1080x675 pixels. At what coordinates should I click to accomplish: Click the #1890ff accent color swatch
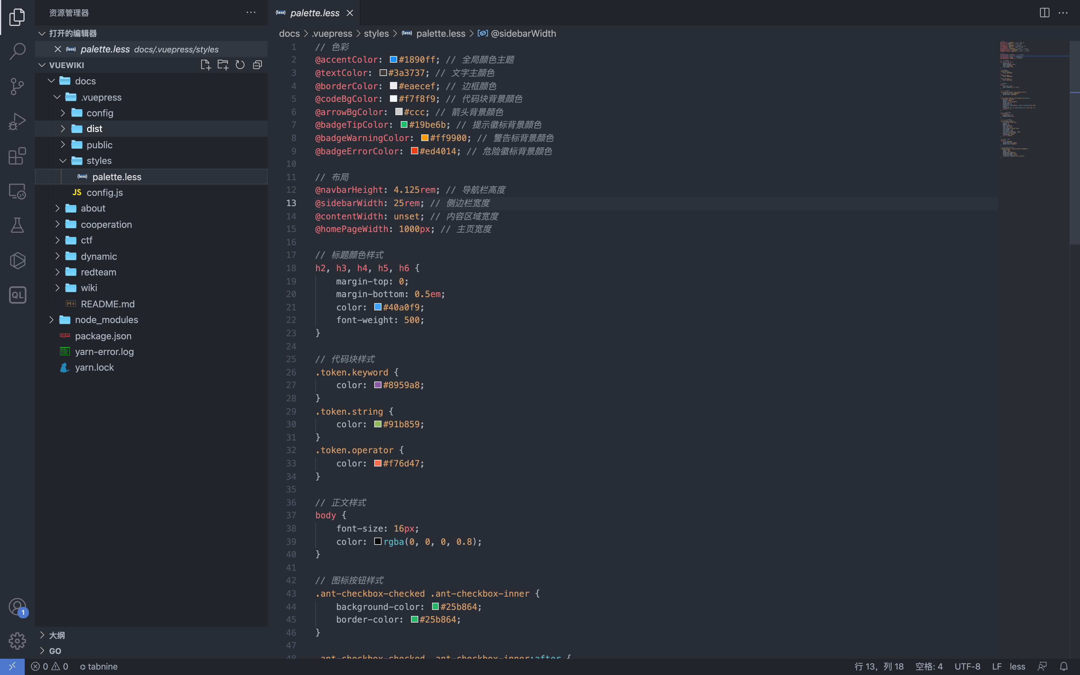[x=394, y=60]
